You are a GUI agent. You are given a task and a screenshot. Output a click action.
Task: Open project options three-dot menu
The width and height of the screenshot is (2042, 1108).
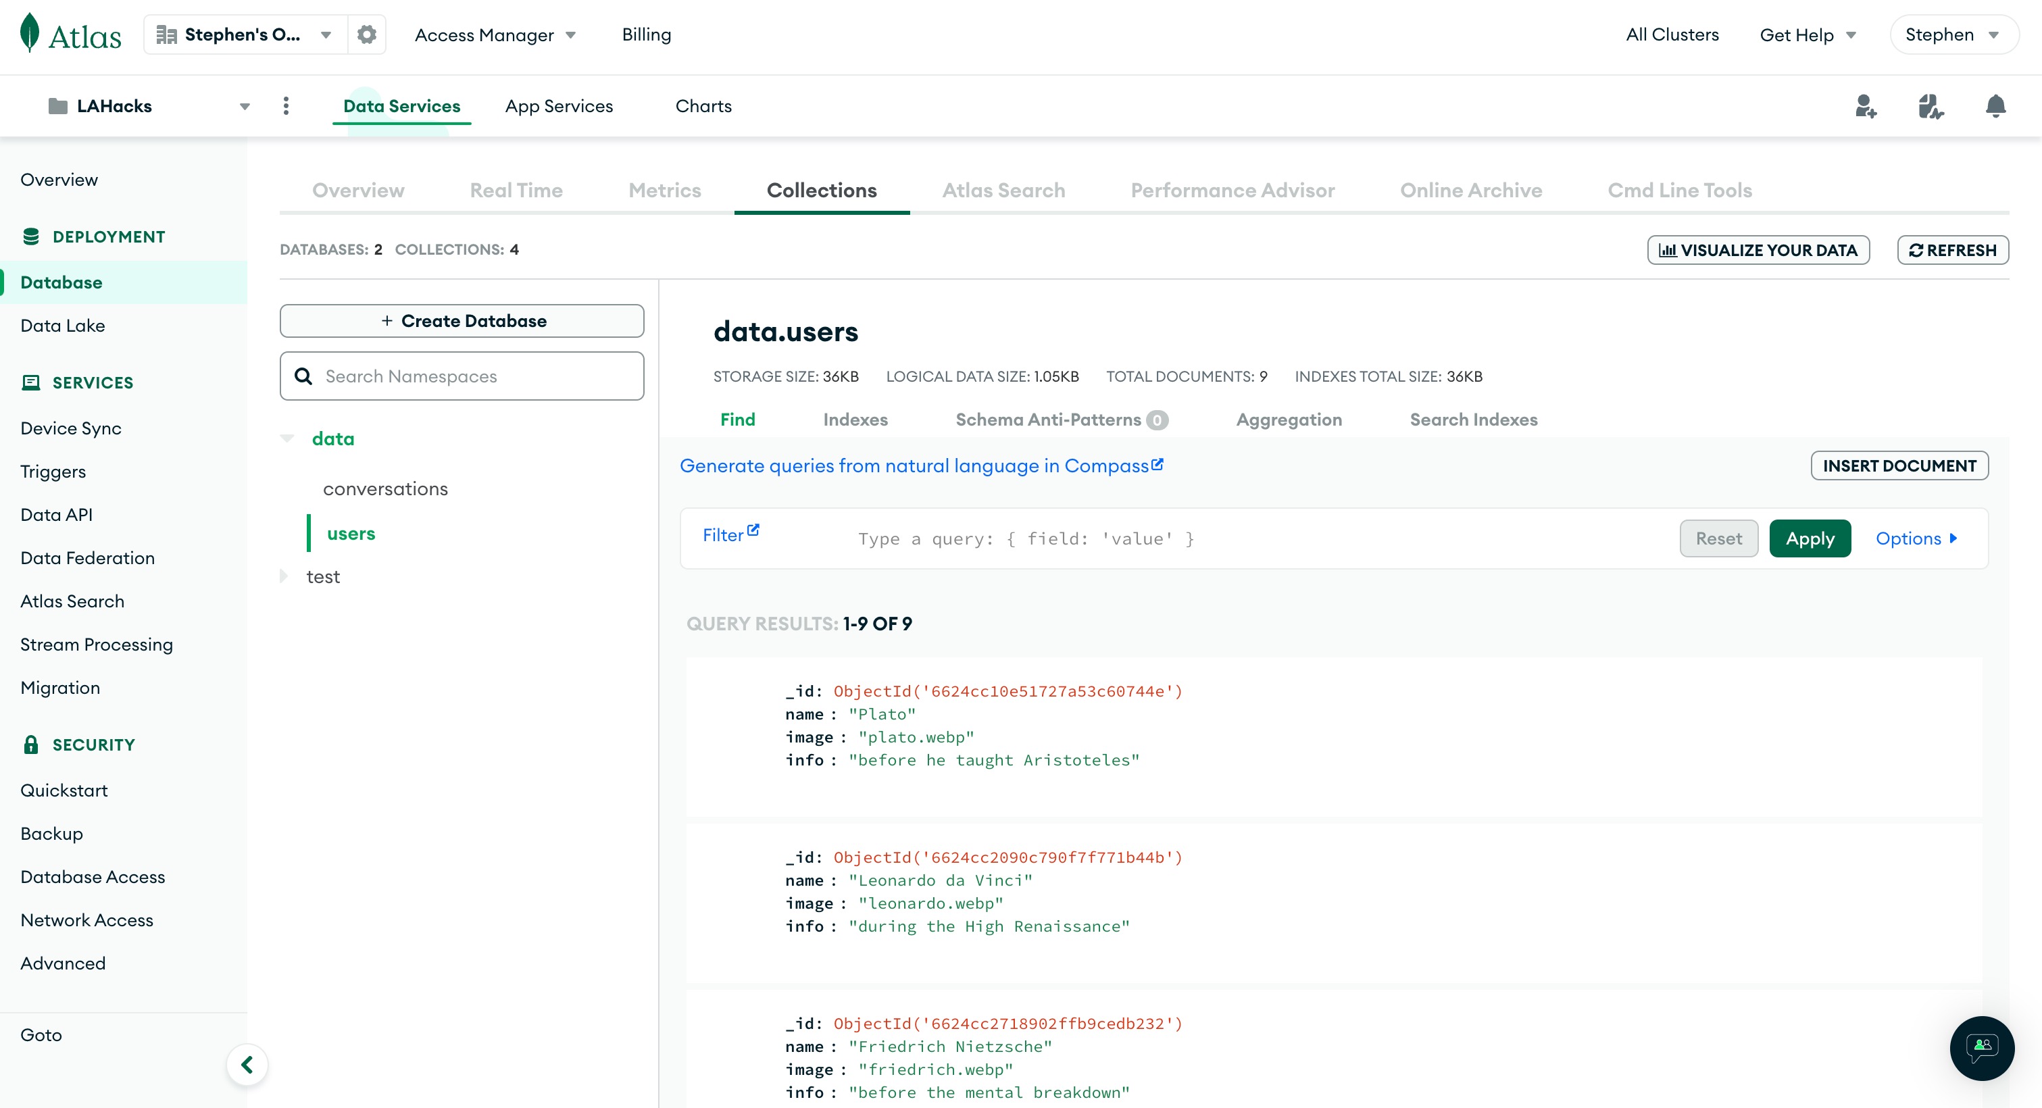(x=287, y=106)
